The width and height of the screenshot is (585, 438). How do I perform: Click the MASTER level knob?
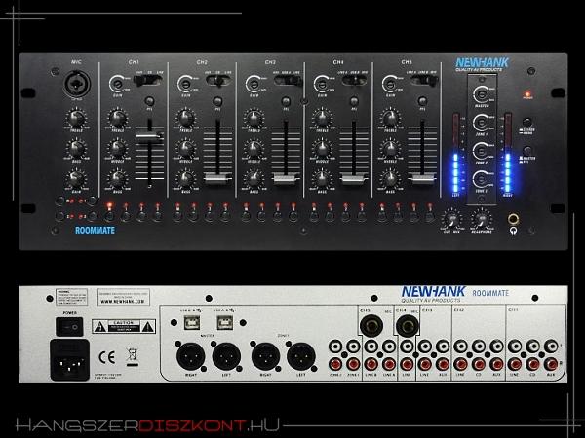[x=482, y=94]
